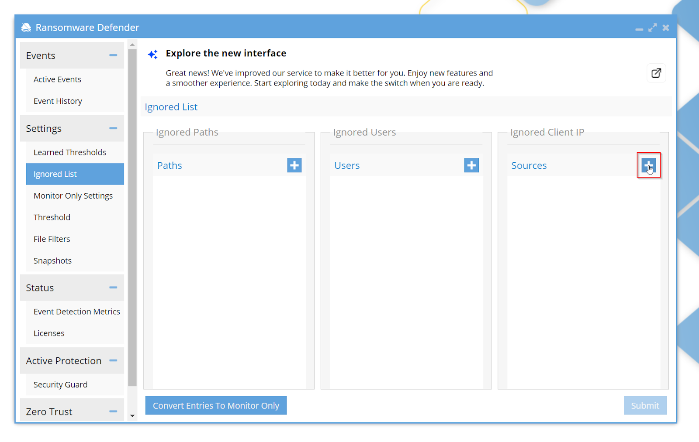Add a new ignored client IP source
699x442 pixels.
coord(649,165)
